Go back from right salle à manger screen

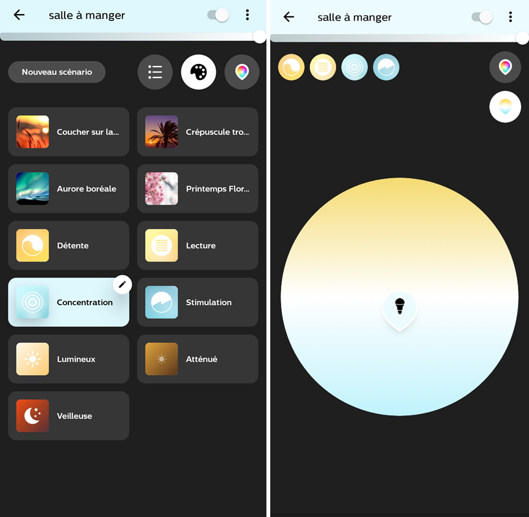click(289, 17)
